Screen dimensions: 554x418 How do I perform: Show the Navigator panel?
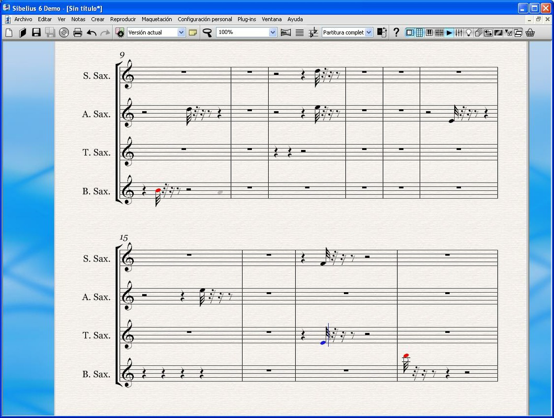[x=409, y=32]
